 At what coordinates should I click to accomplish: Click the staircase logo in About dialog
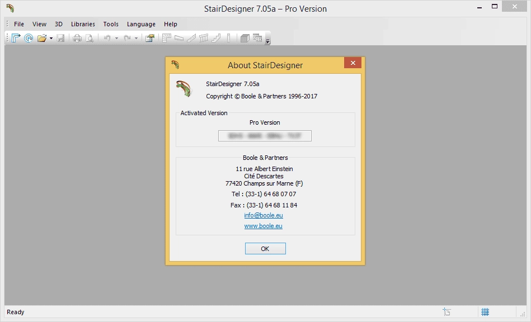tap(184, 89)
